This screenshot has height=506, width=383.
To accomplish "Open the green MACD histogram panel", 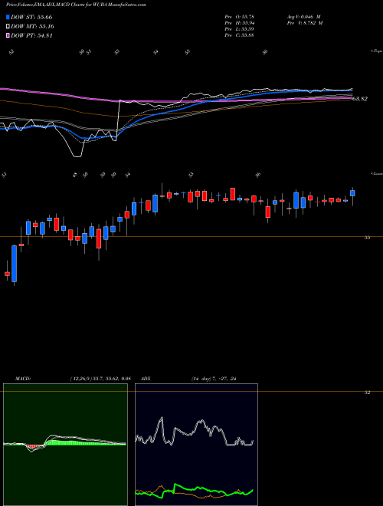I will 65,445.
